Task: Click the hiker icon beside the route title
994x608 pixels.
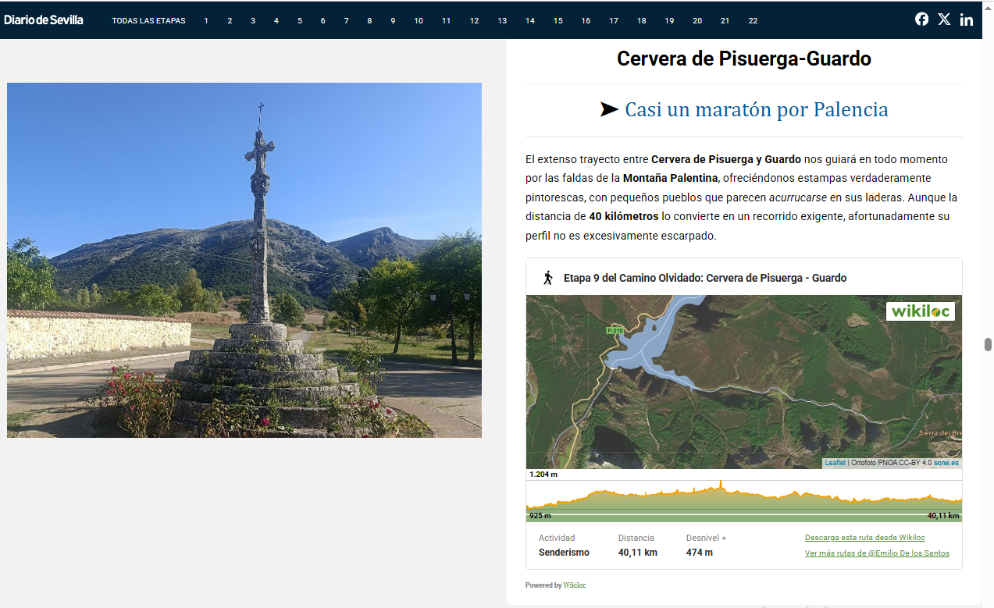Action: point(548,278)
